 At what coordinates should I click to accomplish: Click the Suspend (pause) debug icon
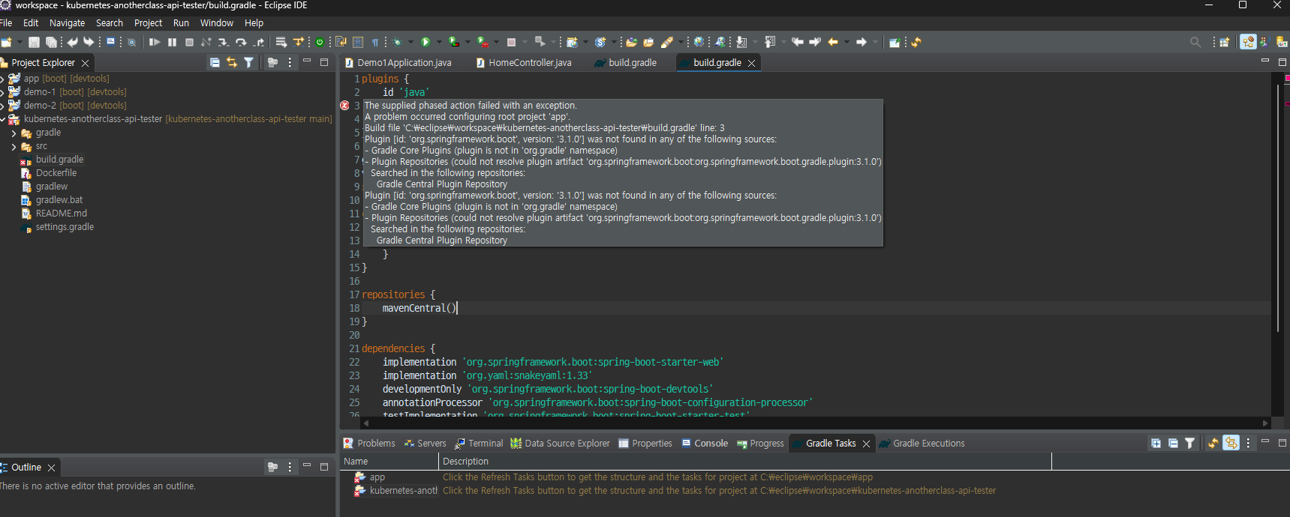click(x=172, y=42)
